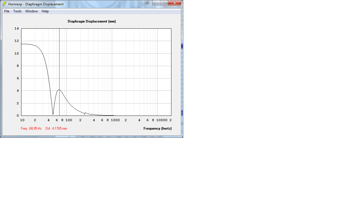Click the 'Freq : 68.95 Hz' readout
This screenshot has height=219, width=349.
(31, 128)
